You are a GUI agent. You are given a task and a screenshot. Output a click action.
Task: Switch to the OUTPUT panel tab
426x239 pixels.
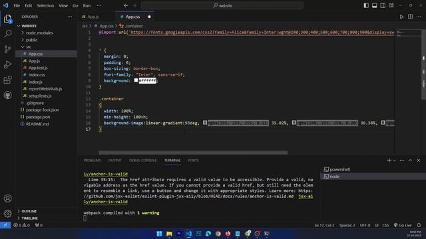[x=115, y=161]
